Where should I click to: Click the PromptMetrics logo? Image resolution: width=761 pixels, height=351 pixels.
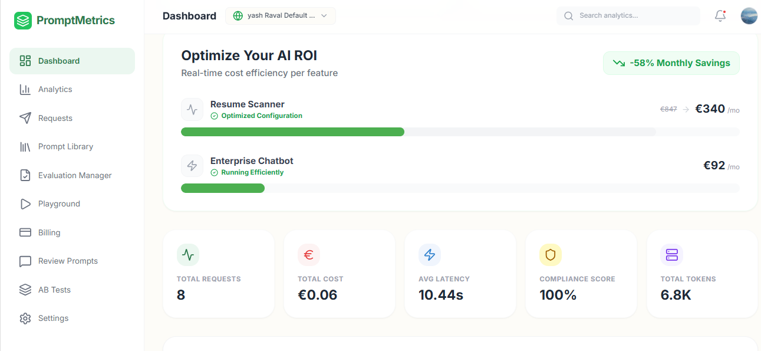point(65,20)
